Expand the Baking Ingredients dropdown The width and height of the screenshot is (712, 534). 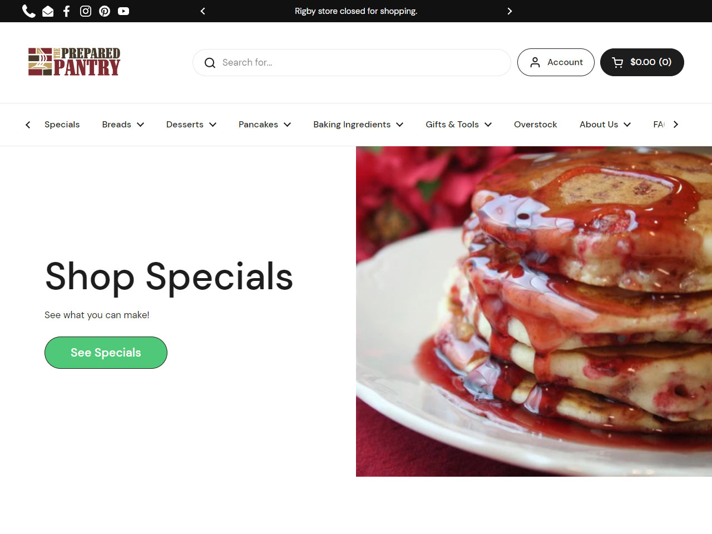(358, 125)
